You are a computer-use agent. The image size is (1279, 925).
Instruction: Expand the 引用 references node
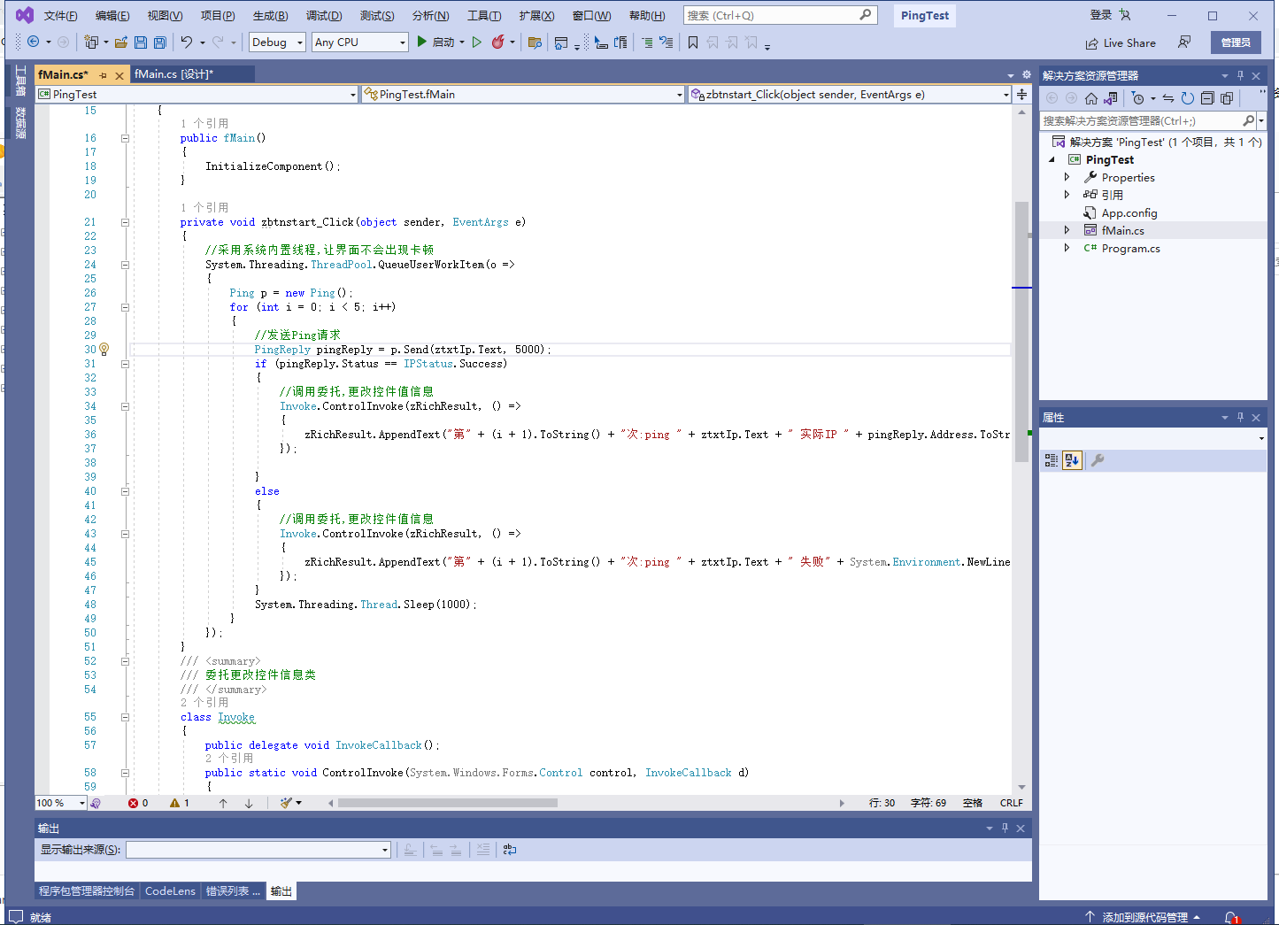tap(1067, 195)
